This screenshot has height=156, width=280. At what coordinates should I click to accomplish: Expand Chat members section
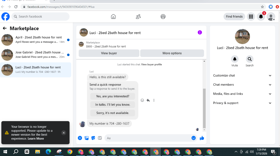tap(242, 85)
